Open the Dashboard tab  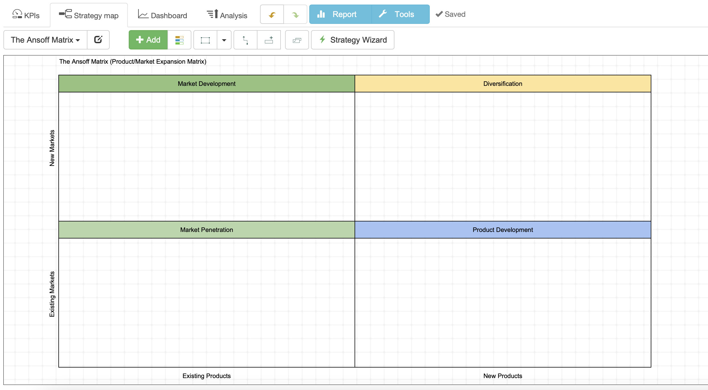pos(163,15)
